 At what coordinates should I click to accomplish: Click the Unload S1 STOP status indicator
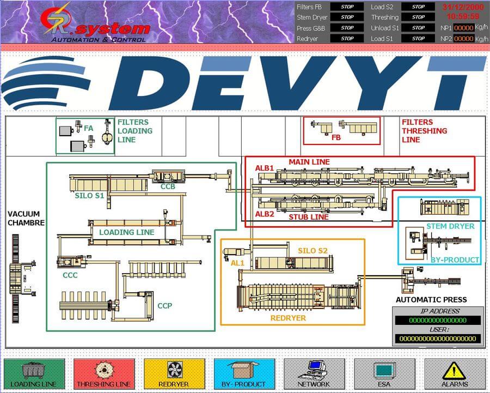[x=418, y=28]
